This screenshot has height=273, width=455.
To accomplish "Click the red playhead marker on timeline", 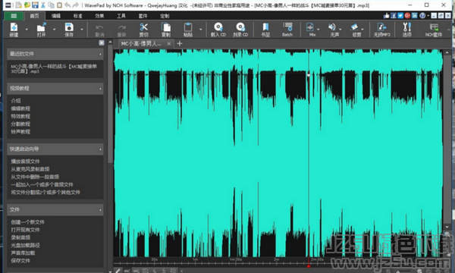I will click(309, 265).
